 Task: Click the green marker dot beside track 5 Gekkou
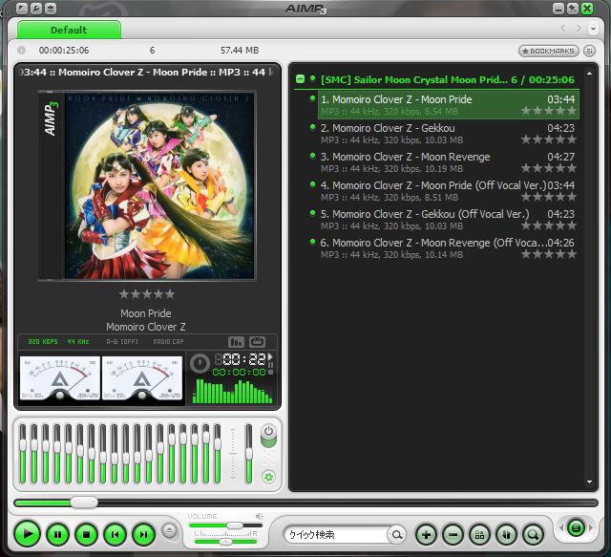coord(312,213)
